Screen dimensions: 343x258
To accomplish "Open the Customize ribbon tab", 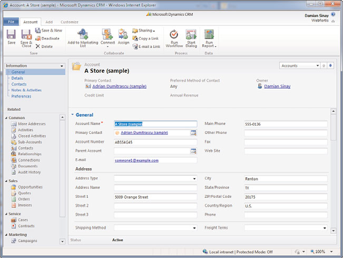I will click(x=70, y=22).
